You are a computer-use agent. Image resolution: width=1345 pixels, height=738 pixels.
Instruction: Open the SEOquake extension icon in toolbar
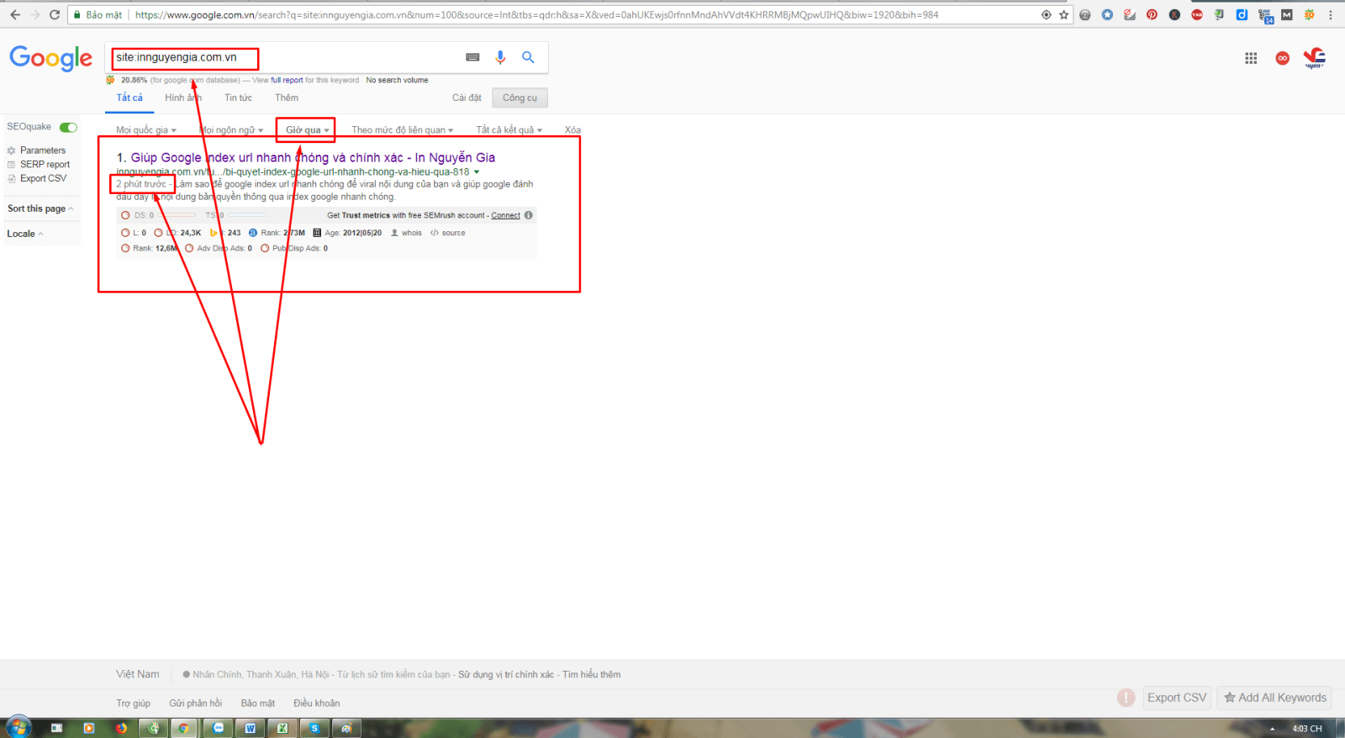pos(1309,14)
